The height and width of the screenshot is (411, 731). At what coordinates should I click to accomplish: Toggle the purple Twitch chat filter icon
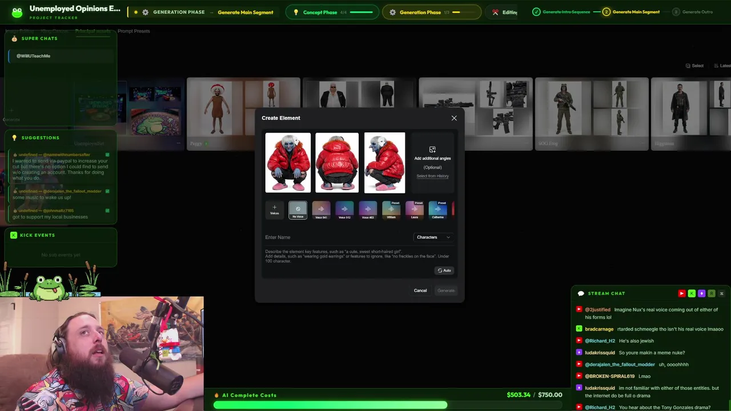pos(701,293)
